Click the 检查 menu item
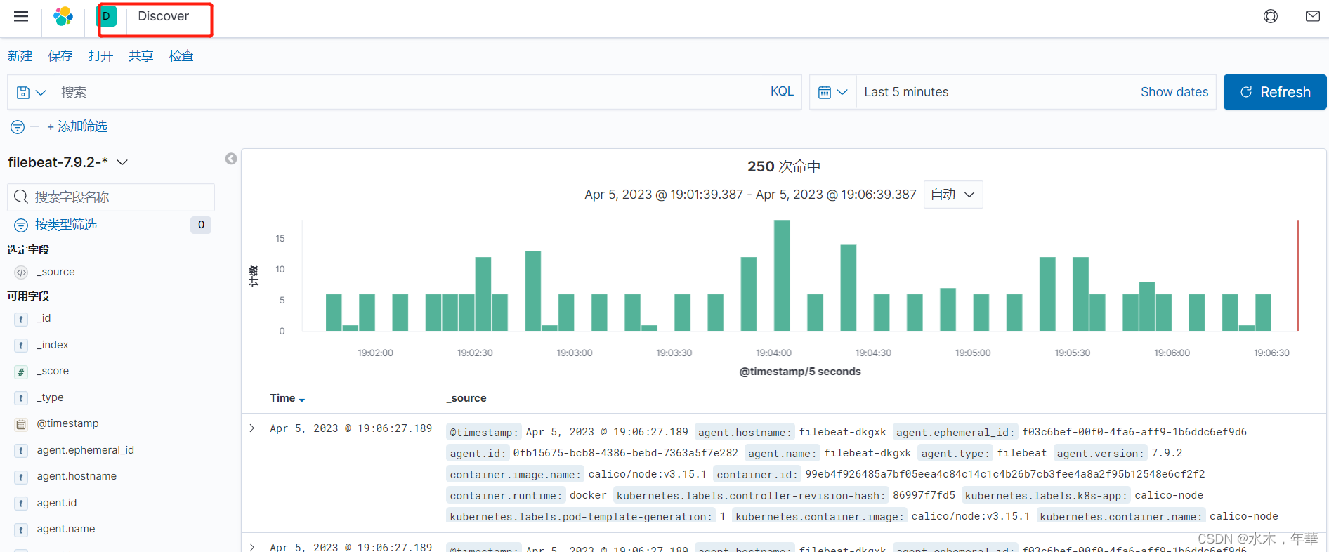 [181, 56]
